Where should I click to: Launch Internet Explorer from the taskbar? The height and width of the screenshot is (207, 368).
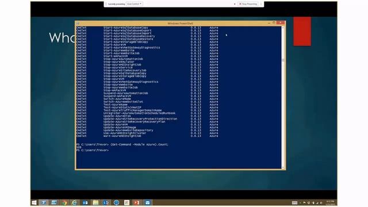(74, 202)
